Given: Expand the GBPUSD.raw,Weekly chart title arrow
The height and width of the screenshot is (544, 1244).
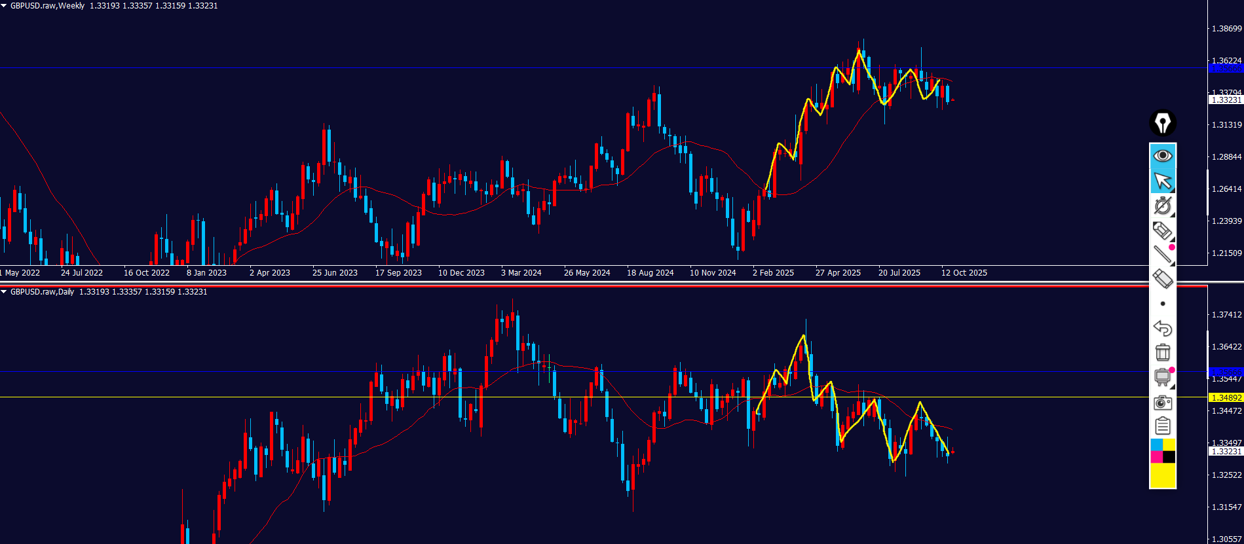Looking at the screenshot, I should (4, 6).
